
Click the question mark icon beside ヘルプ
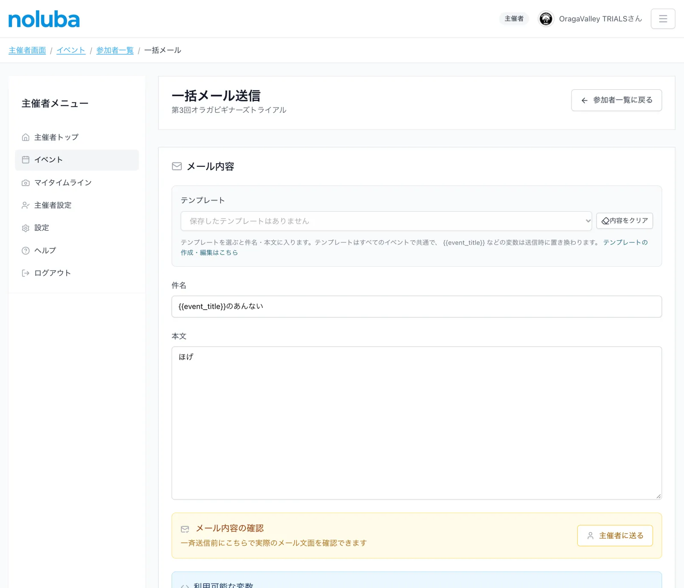[x=26, y=251]
